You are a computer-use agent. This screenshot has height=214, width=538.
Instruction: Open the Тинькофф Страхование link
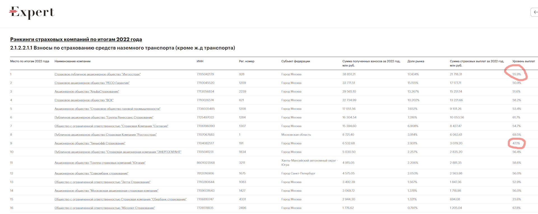[x=90, y=144]
